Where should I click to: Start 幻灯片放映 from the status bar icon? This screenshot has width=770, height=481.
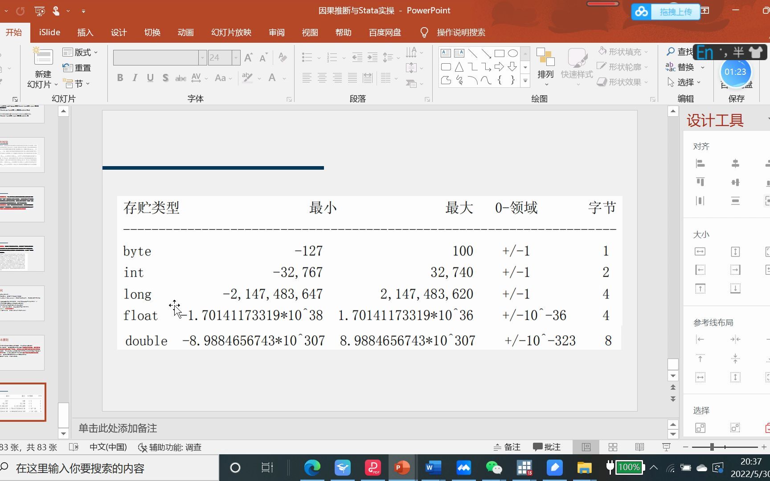[x=665, y=447]
